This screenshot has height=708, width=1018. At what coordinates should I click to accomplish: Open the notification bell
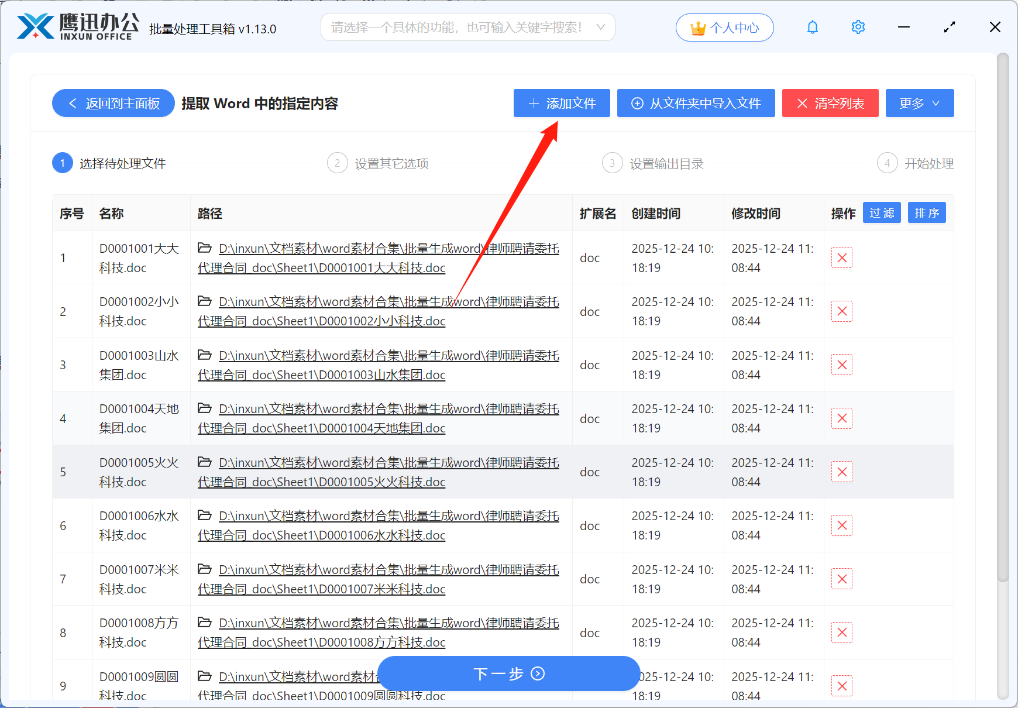(812, 27)
